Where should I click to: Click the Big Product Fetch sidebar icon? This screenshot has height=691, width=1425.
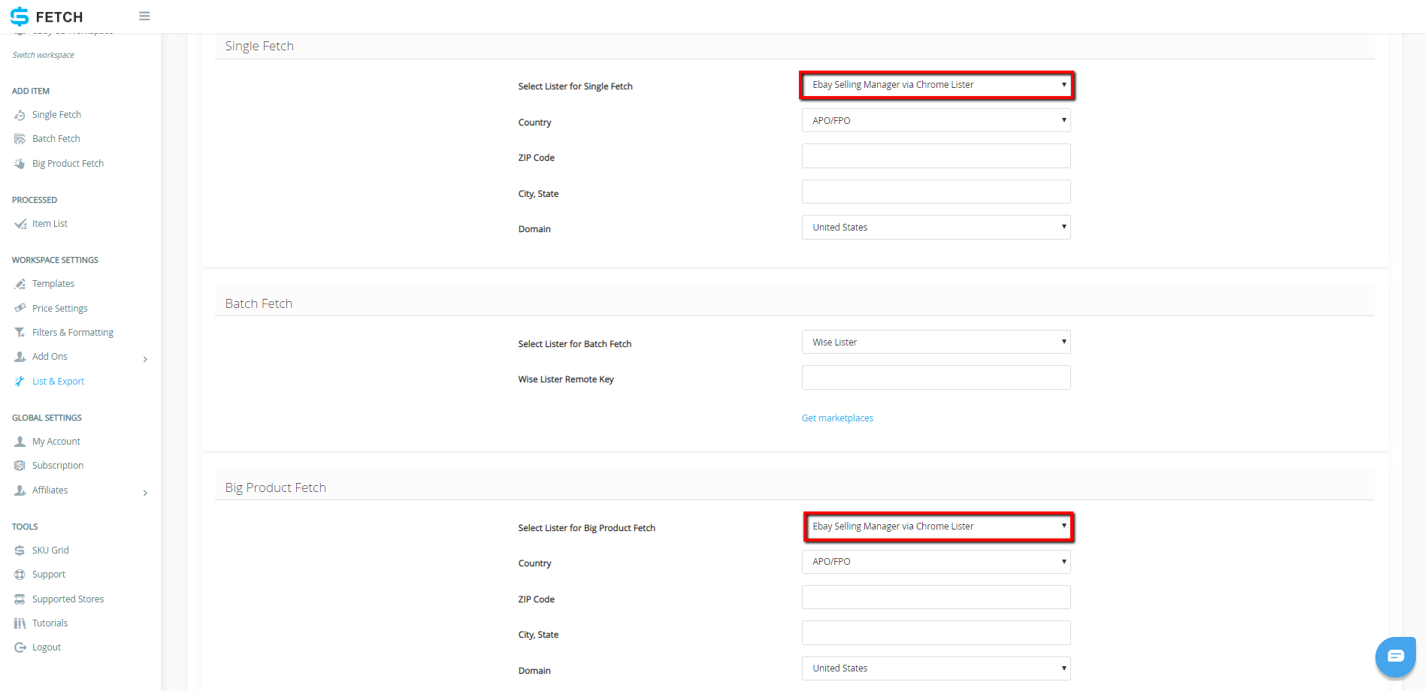[20, 164]
